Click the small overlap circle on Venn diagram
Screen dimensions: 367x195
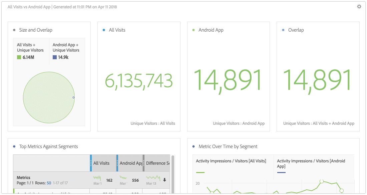74,97
